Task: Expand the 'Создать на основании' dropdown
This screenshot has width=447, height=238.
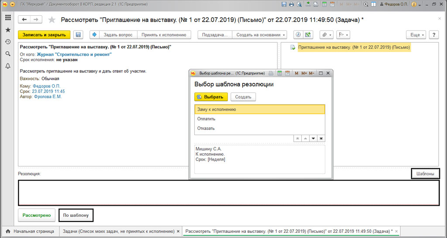Action: pyautogui.click(x=261, y=35)
